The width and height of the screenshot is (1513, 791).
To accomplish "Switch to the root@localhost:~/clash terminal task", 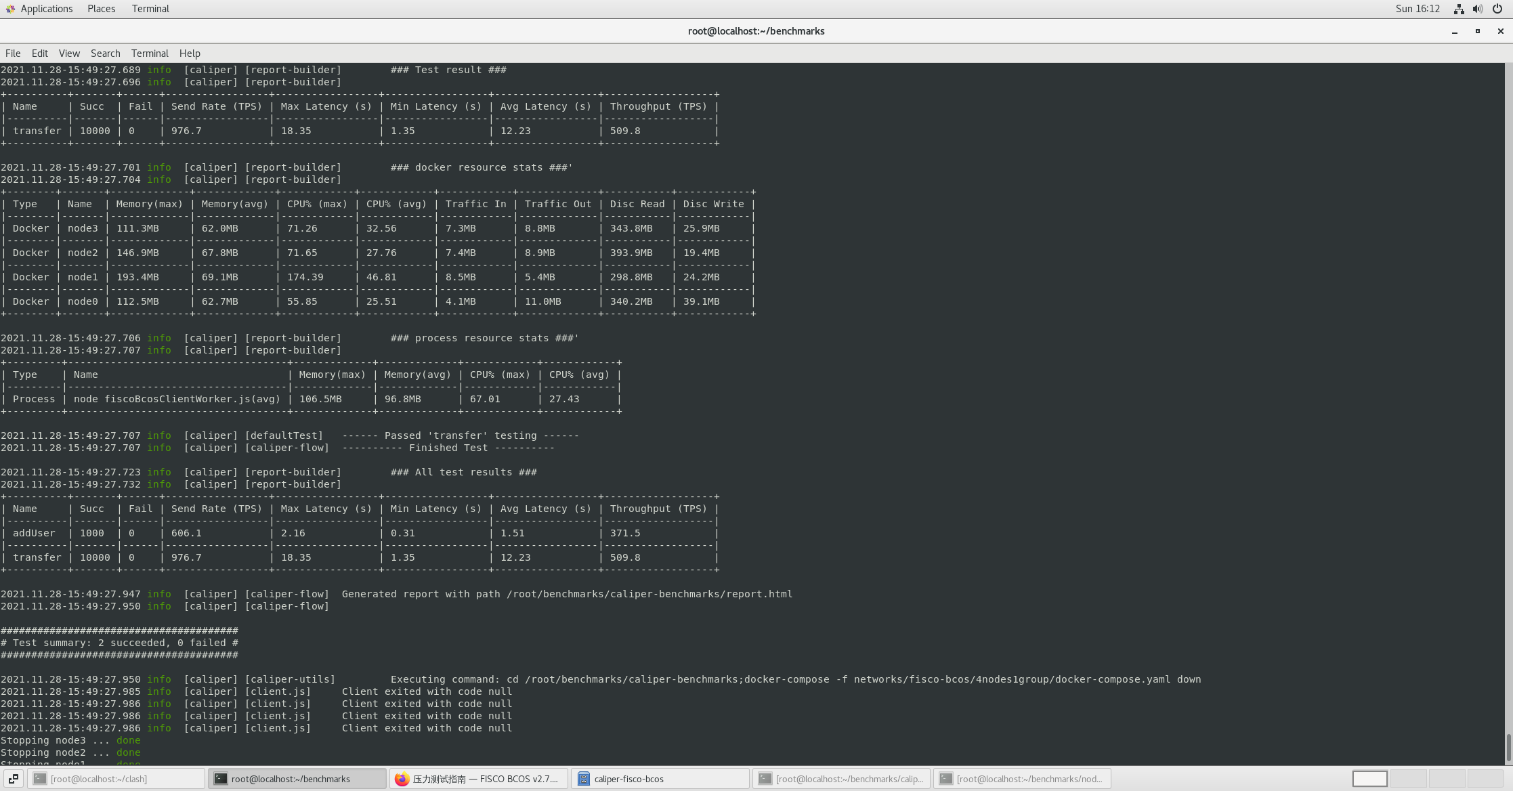I will (x=116, y=779).
